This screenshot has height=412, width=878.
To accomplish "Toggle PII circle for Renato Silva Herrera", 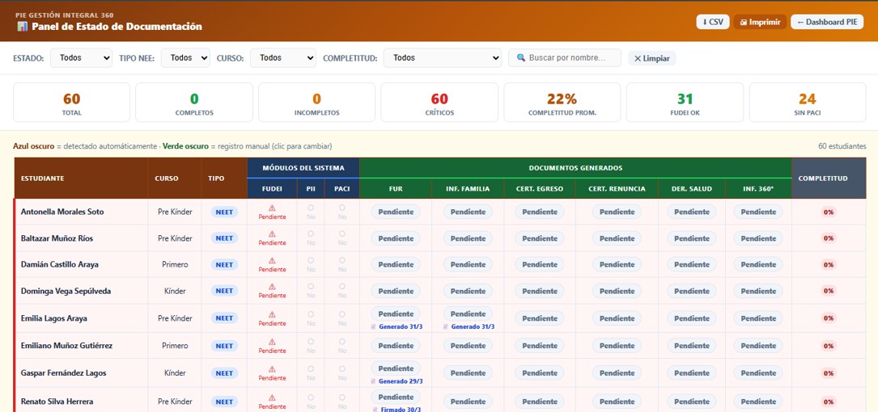I will (311, 397).
